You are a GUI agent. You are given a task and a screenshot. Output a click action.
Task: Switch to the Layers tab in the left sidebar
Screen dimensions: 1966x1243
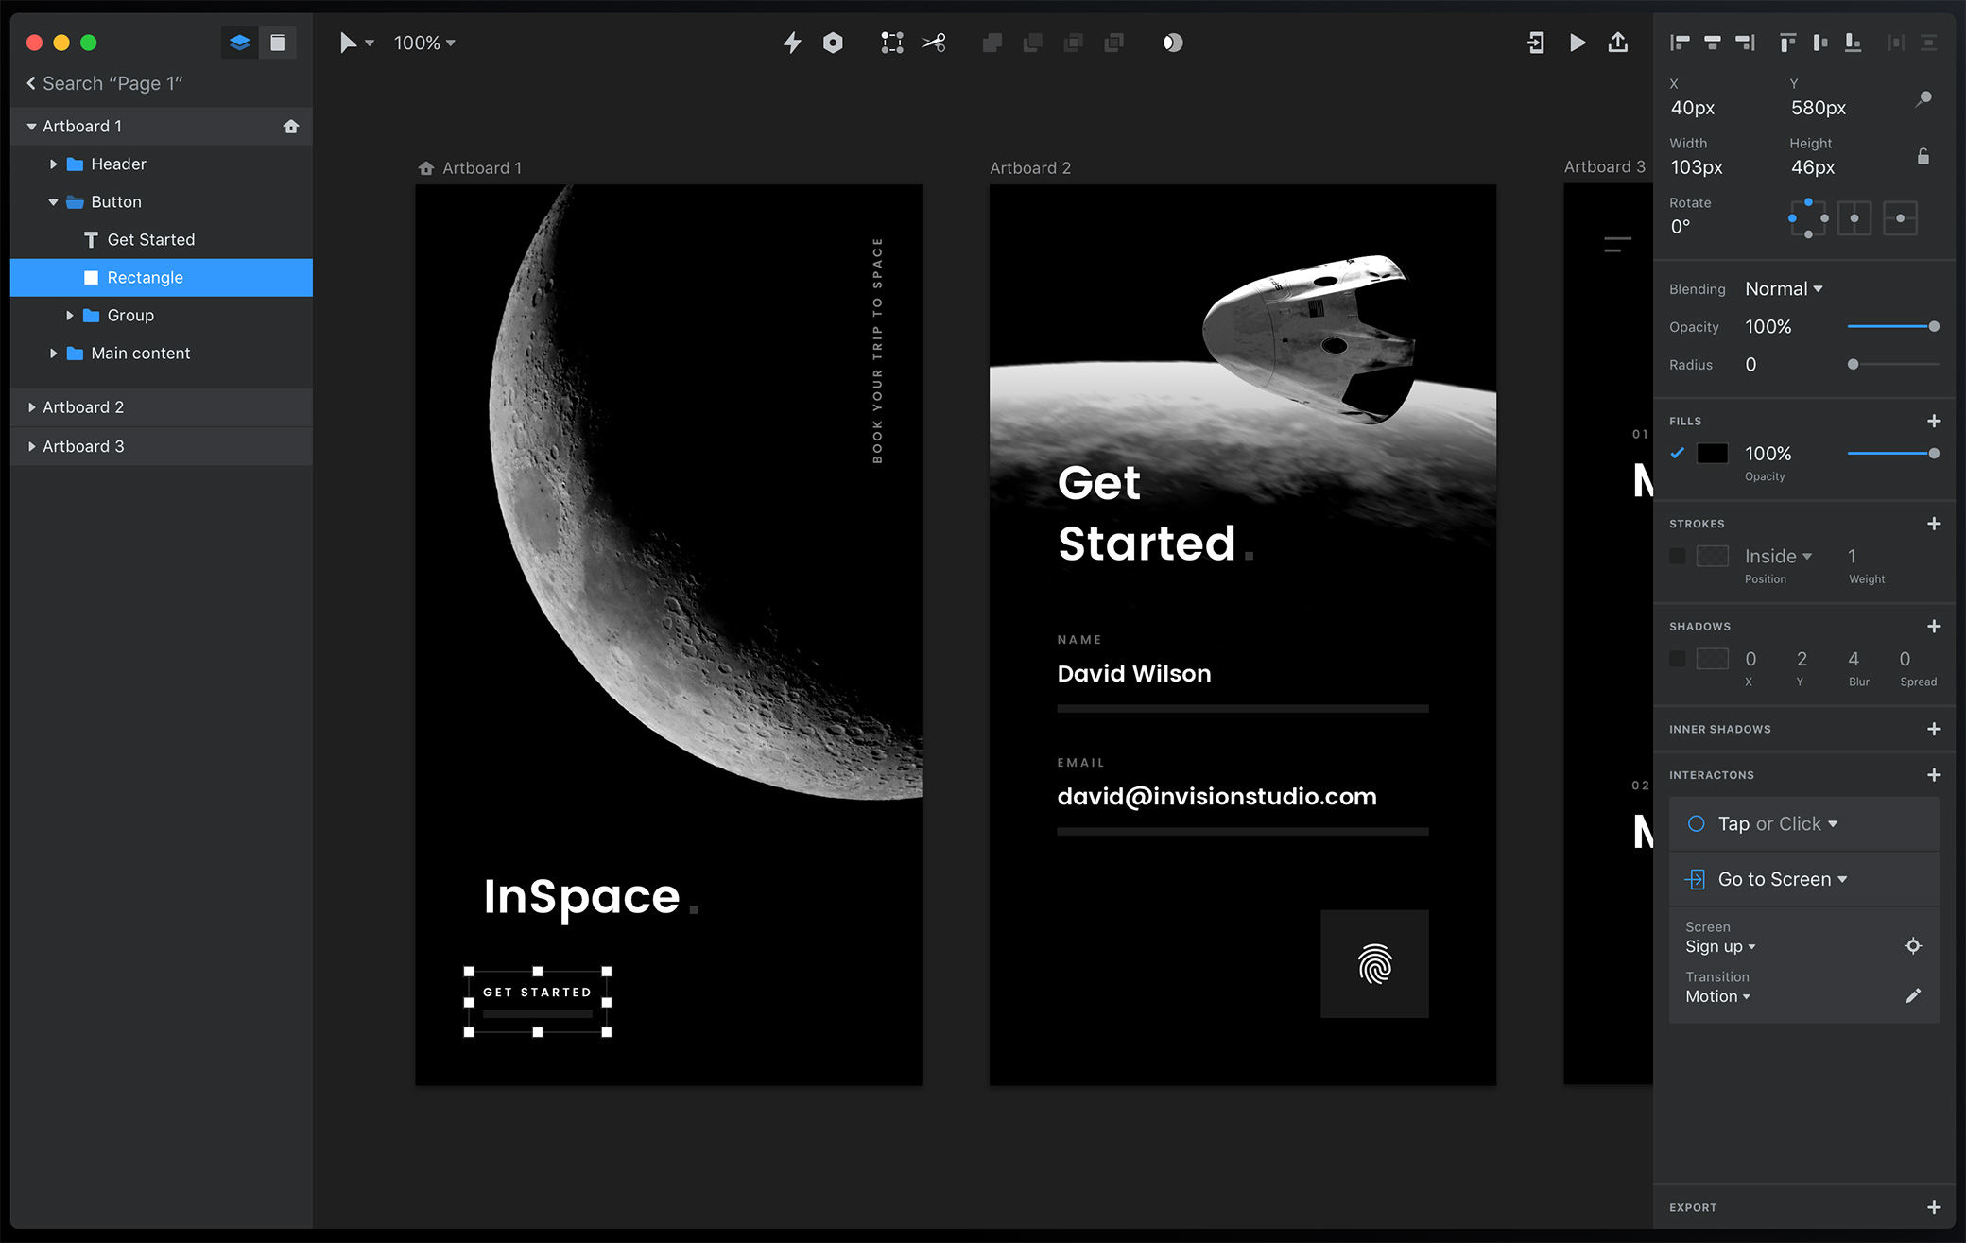[239, 43]
